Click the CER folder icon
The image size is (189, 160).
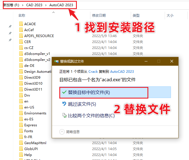pos(21,42)
